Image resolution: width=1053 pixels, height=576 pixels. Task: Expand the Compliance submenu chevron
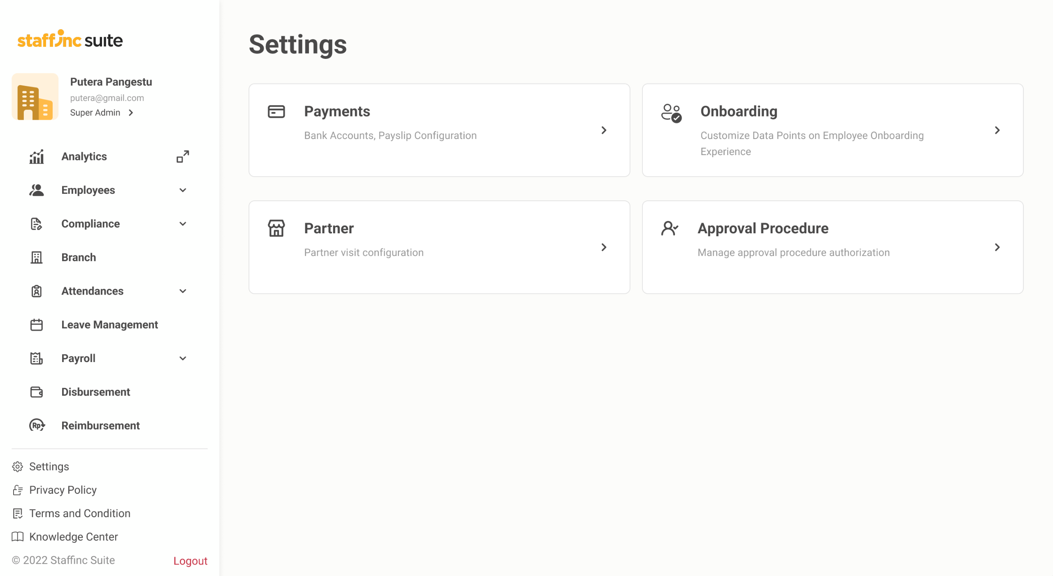click(x=183, y=224)
